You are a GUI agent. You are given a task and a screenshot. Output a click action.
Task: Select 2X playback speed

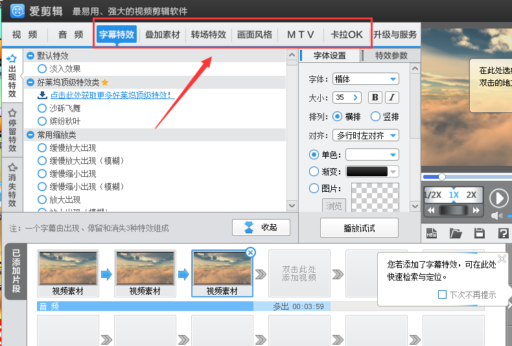point(471,195)
